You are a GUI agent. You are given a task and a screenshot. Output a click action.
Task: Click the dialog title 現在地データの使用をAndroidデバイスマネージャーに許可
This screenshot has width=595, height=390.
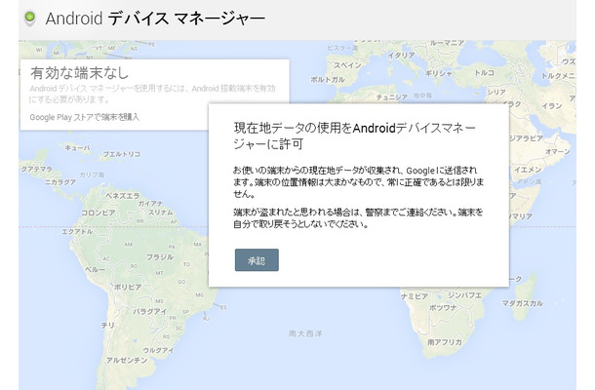tap(354, 136)
